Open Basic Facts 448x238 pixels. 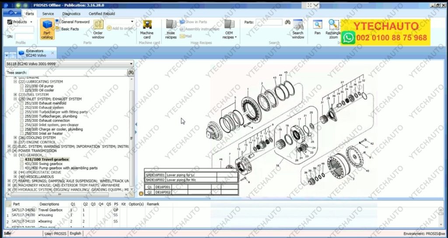pos(67,29)
